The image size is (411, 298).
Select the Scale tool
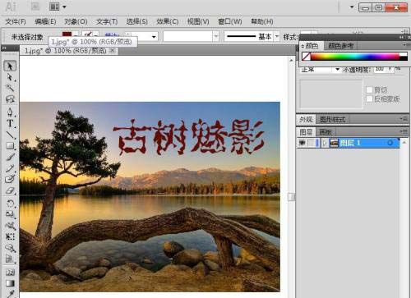(x=10, y=214)
